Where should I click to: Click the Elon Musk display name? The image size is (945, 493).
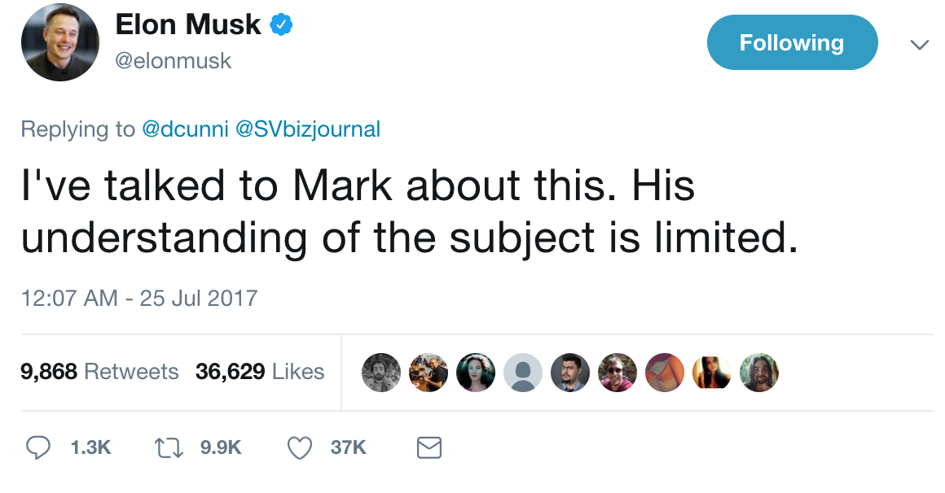pos(188,25)
